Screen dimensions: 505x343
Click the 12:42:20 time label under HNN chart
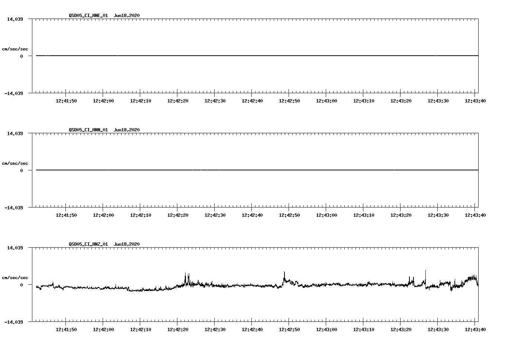178,215
